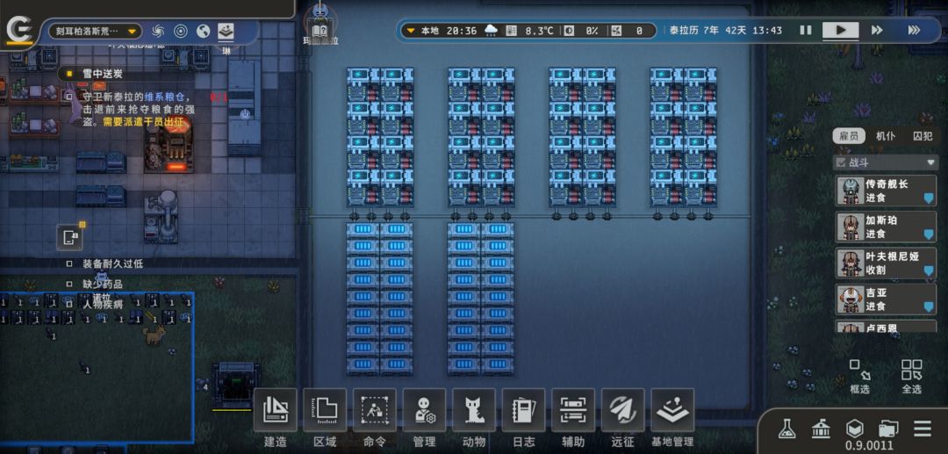Viewport: 948px width, 454px height.
Task: Toggle shield marker for 传奇舰长
Action: coord(928,198)
